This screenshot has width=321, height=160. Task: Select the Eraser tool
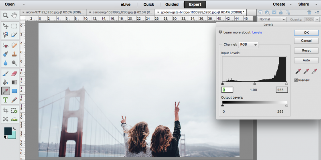[x=14, y=73]
